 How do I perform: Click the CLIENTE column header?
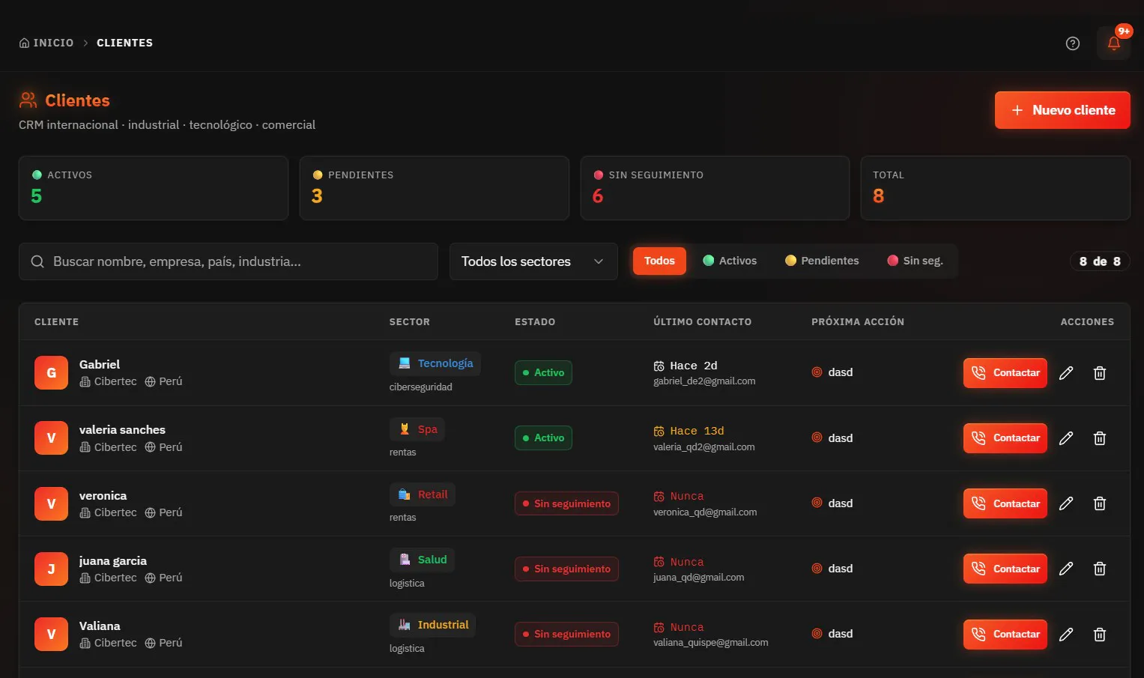56,322
